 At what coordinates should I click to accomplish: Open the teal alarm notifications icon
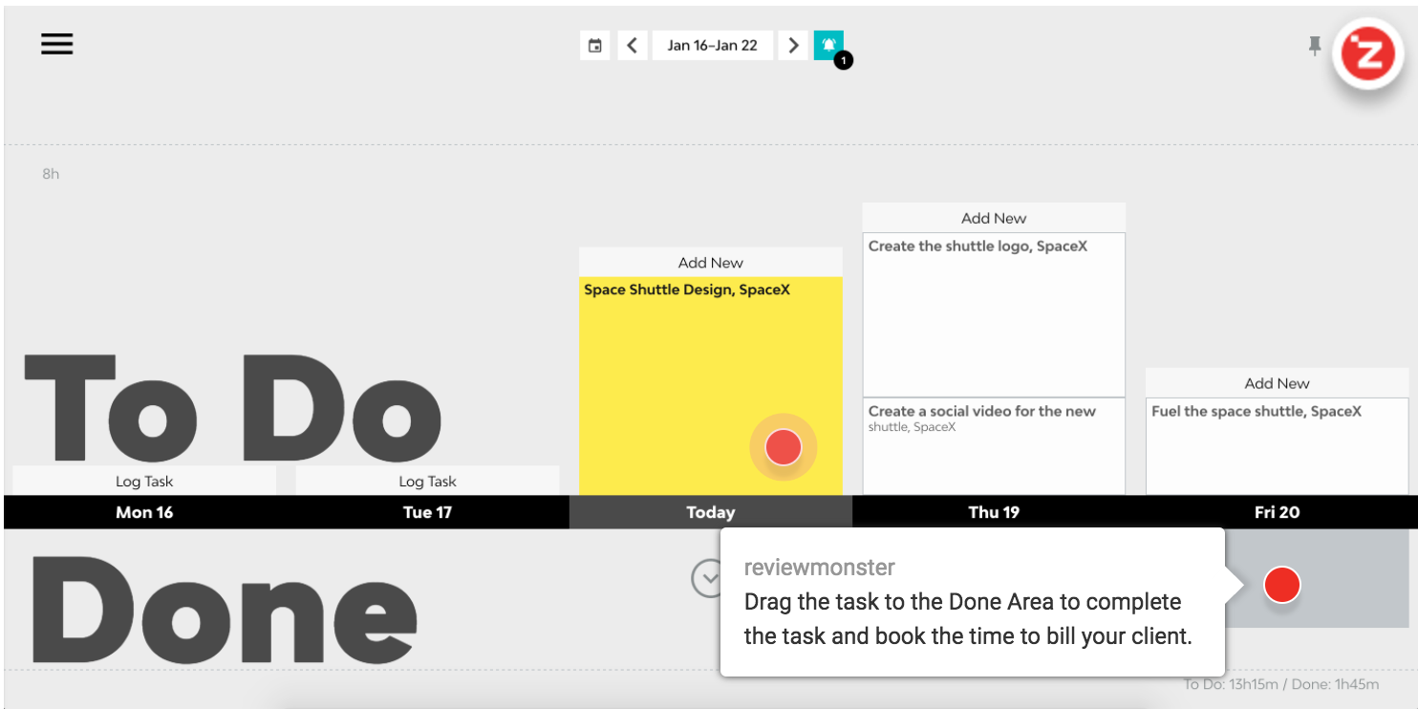click(828, 45)
